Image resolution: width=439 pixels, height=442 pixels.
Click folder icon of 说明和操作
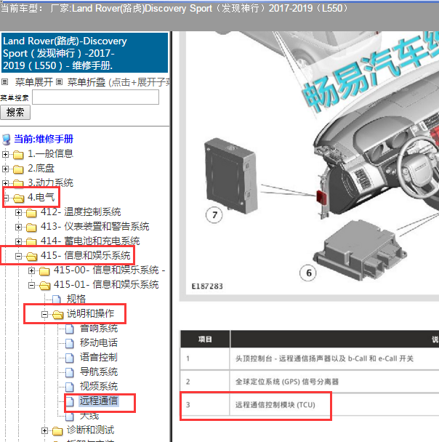[x=57, y=315]
